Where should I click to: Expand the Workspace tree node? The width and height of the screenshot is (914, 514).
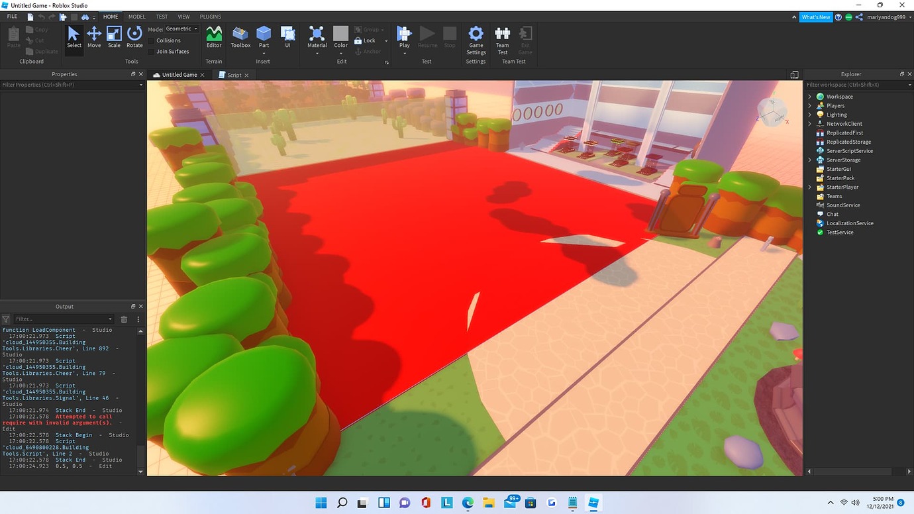pos(810,97)
